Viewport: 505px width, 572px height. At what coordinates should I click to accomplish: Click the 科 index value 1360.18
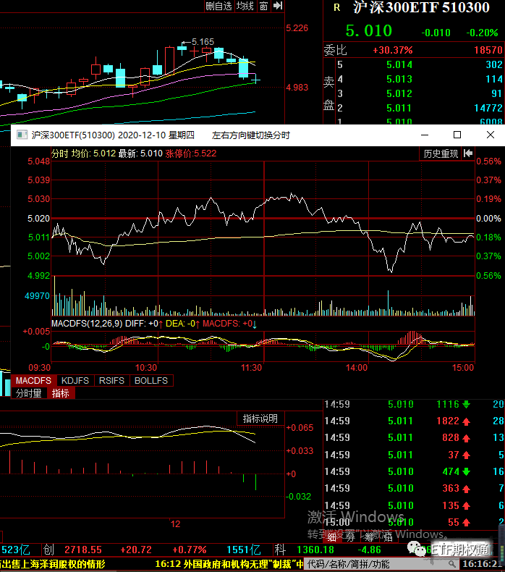coord(315,550)
